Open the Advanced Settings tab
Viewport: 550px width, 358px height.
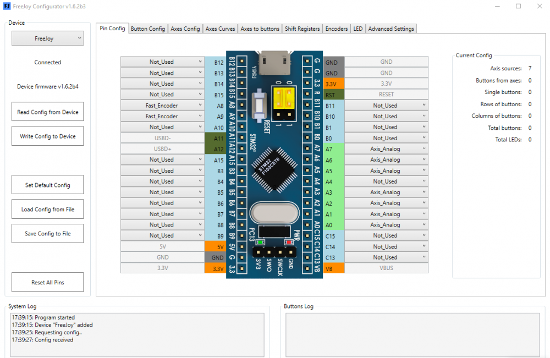[x=391, y=29]
